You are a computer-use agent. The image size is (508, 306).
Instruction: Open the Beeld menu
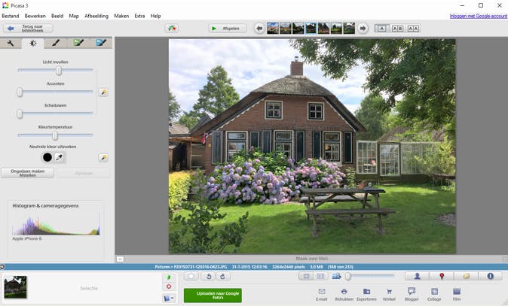click(57, 16)
